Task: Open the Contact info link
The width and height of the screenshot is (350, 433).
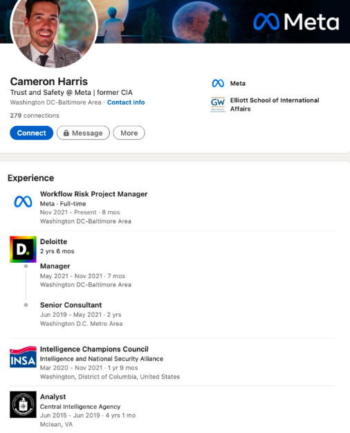Action: [126, 102]
